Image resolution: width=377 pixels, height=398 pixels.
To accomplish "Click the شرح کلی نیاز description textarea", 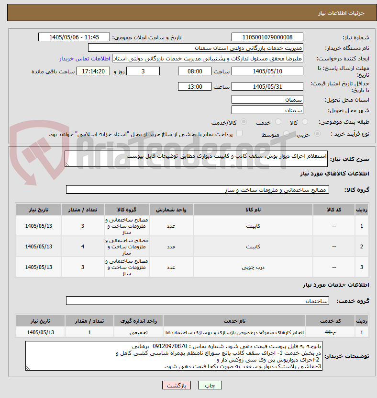I will (196, 159).
